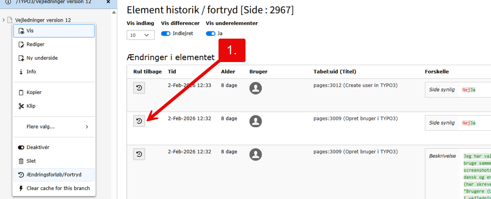Expand Vejledninger version 12 tree node

[4, 20]
